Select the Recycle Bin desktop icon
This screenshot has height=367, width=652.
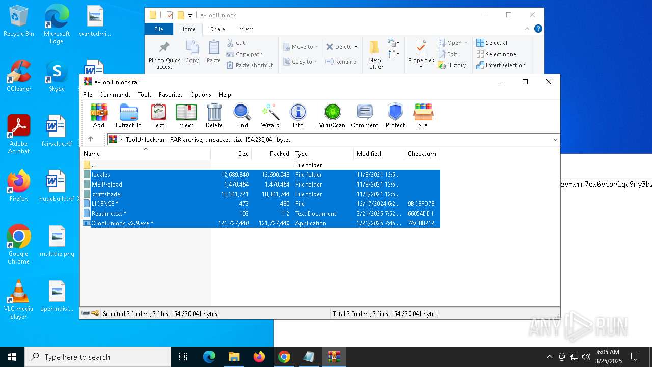[x=19, y=20]
